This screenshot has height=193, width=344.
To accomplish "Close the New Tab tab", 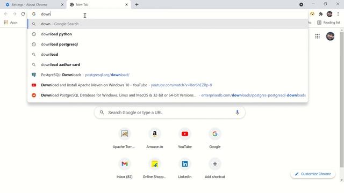I will click(127, 5).
